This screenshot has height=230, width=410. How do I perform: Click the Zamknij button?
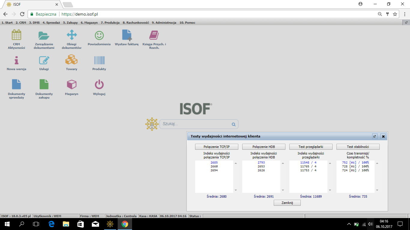tap(287, 203)
